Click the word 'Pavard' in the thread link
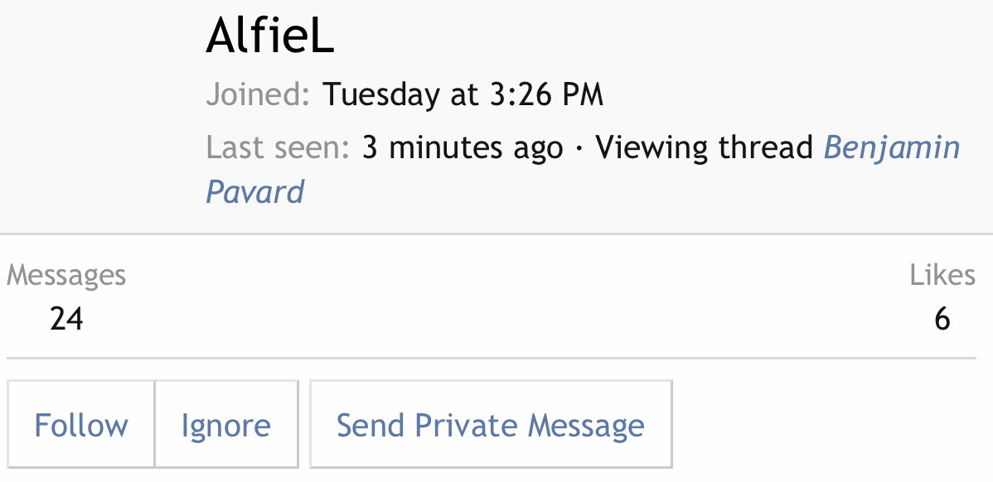This screenshot has height=482, width=993. coord(254,192)
